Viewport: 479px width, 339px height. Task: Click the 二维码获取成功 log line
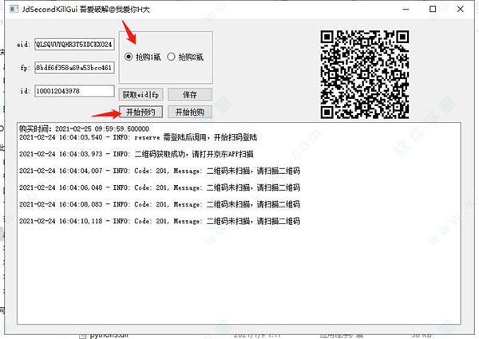[140, 154]
